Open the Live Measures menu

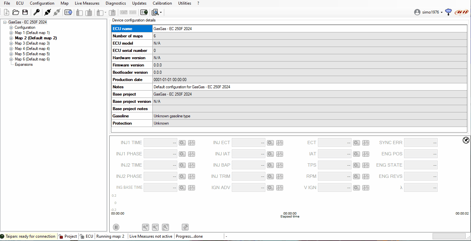coord(87,3)
